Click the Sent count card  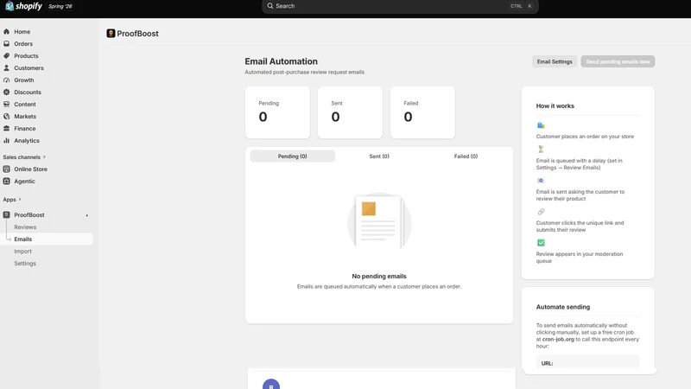tap(350, 112)
